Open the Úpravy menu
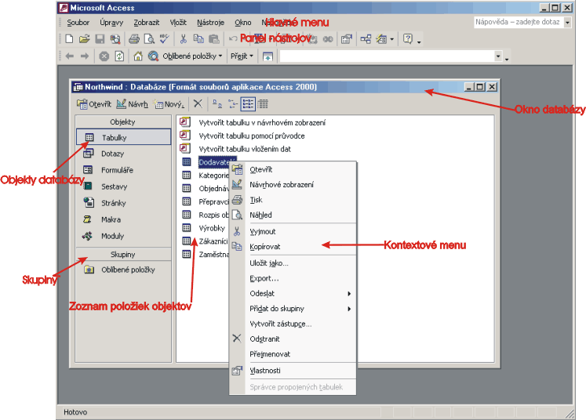586x420 pixels. pos(111,23)
